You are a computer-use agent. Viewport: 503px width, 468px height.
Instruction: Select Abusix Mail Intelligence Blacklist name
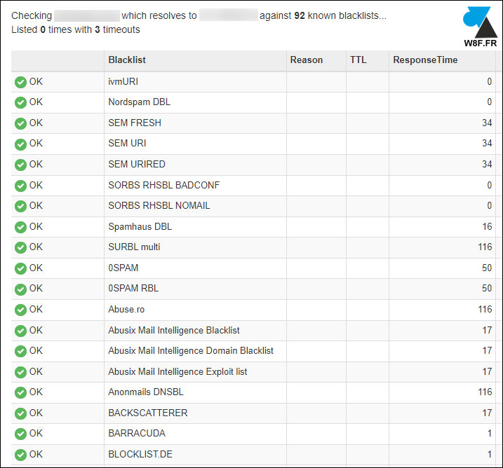[174, 330]
